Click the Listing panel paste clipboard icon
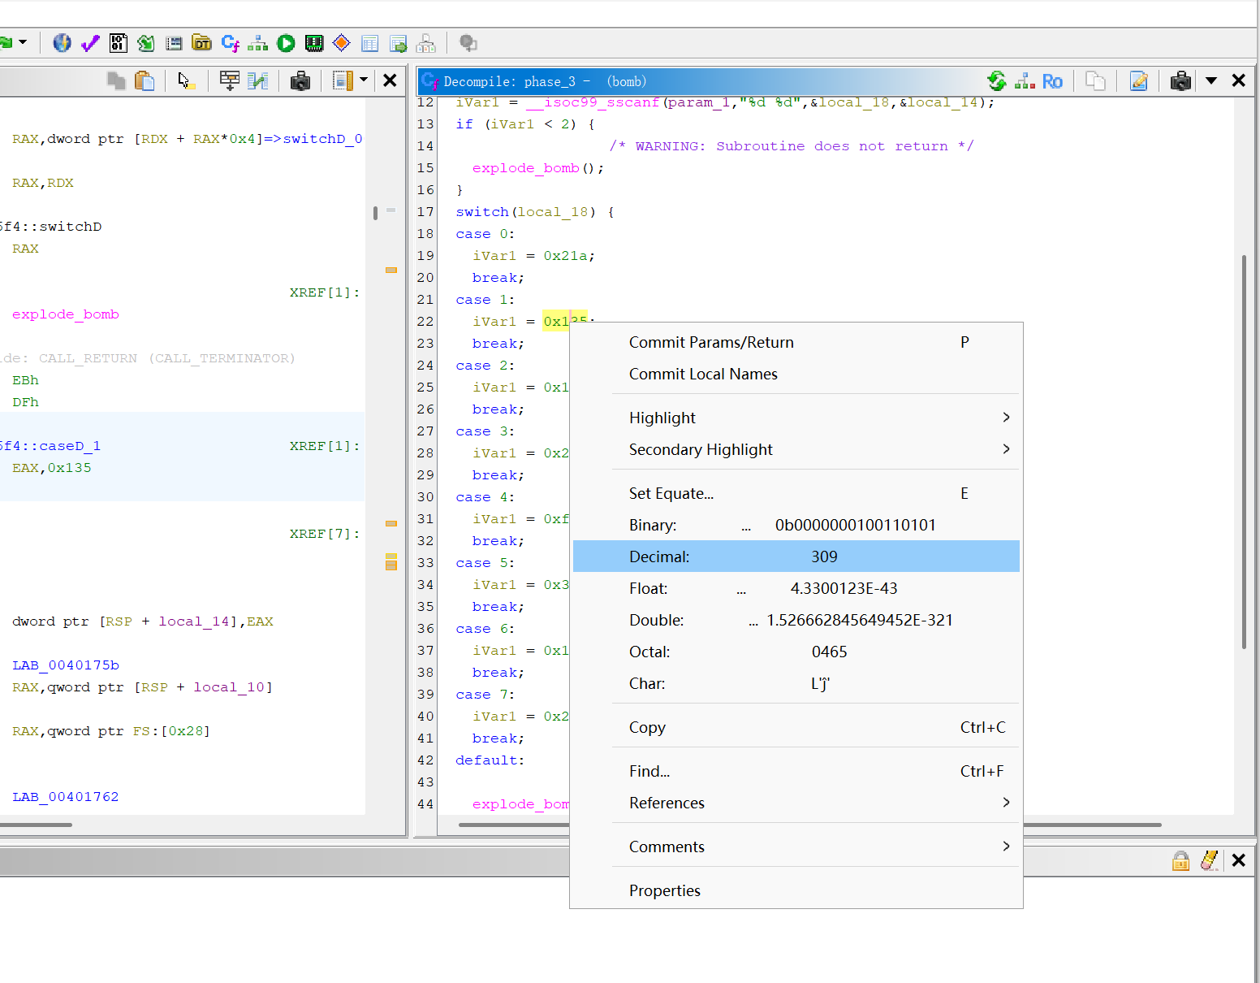1260x983 pixels. click(x=145, y=80)
